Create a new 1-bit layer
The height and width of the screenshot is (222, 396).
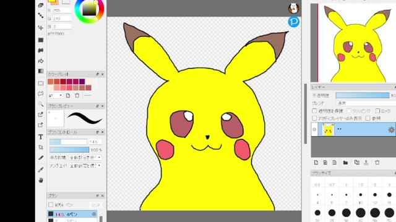click(x=334, y=163)
